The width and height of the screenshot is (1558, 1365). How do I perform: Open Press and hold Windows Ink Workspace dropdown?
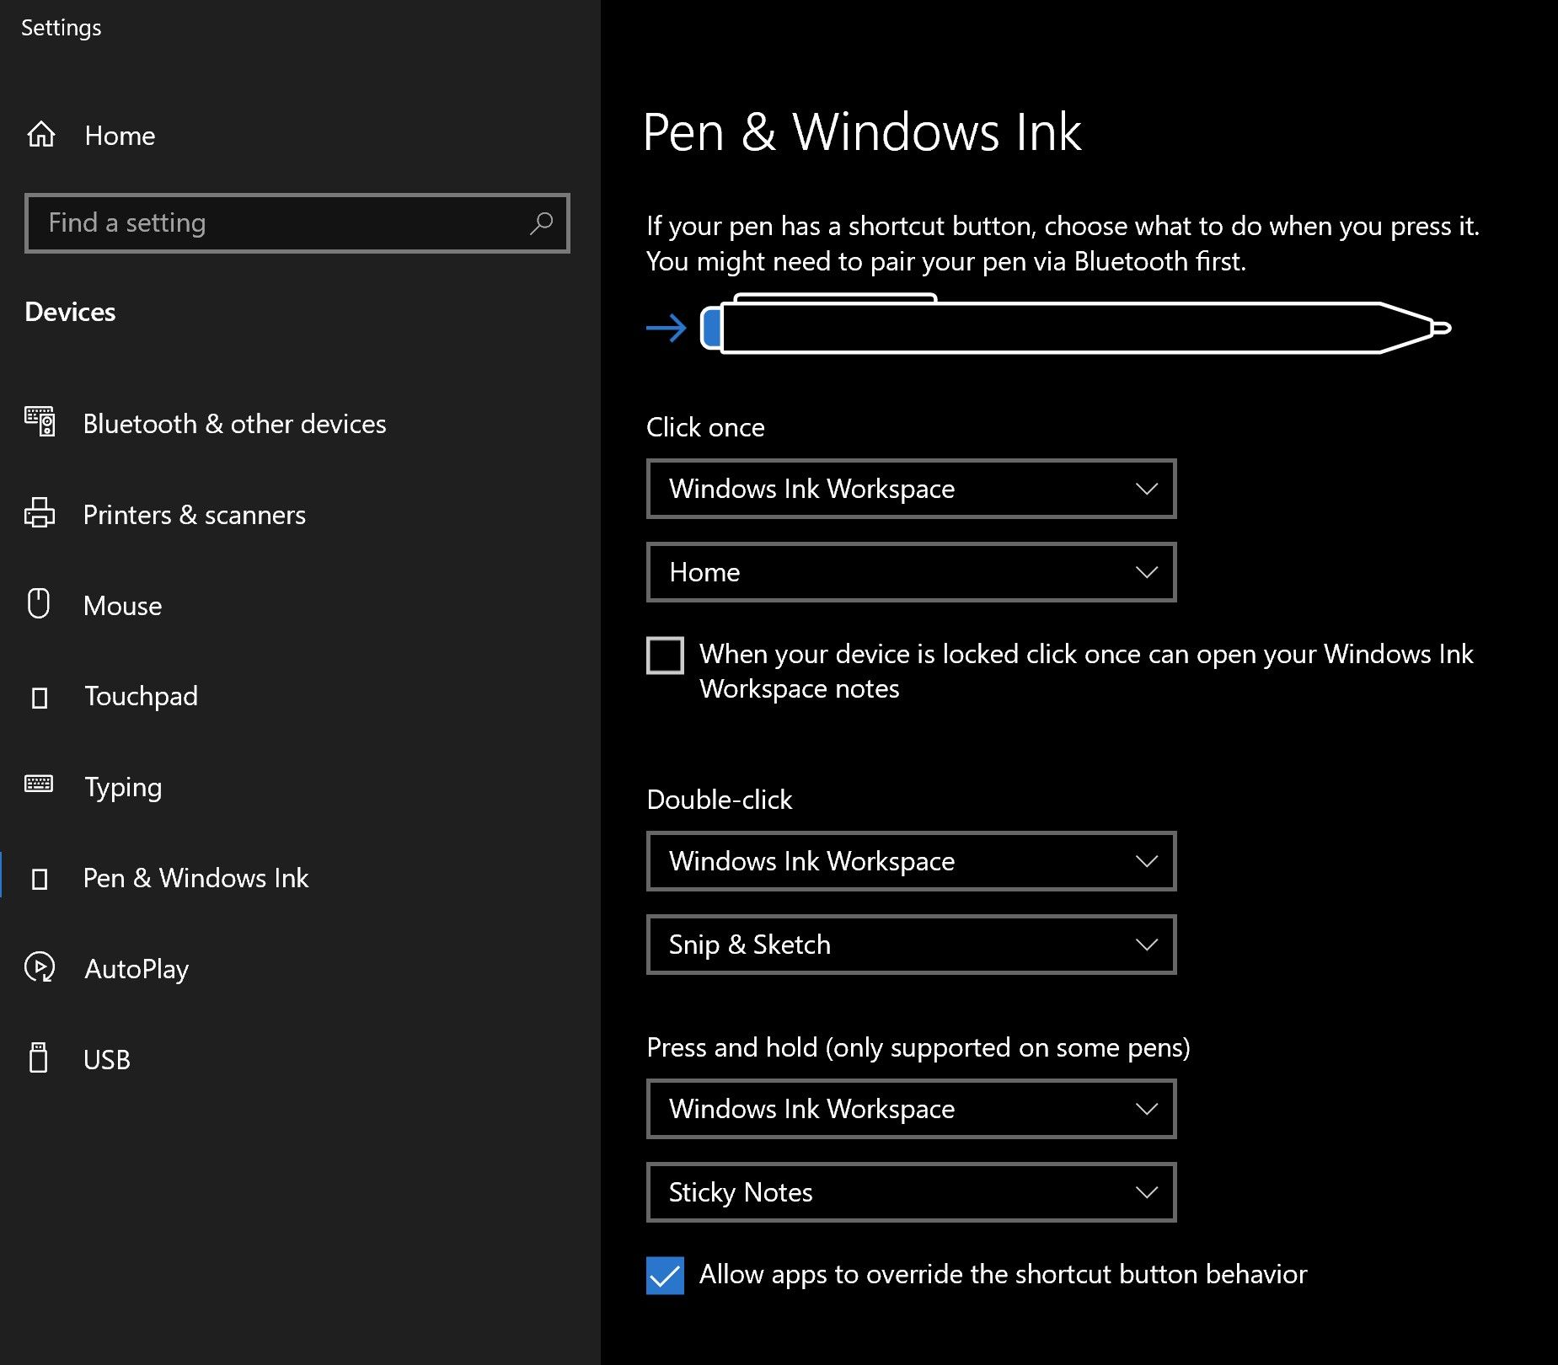(911, 1109)
